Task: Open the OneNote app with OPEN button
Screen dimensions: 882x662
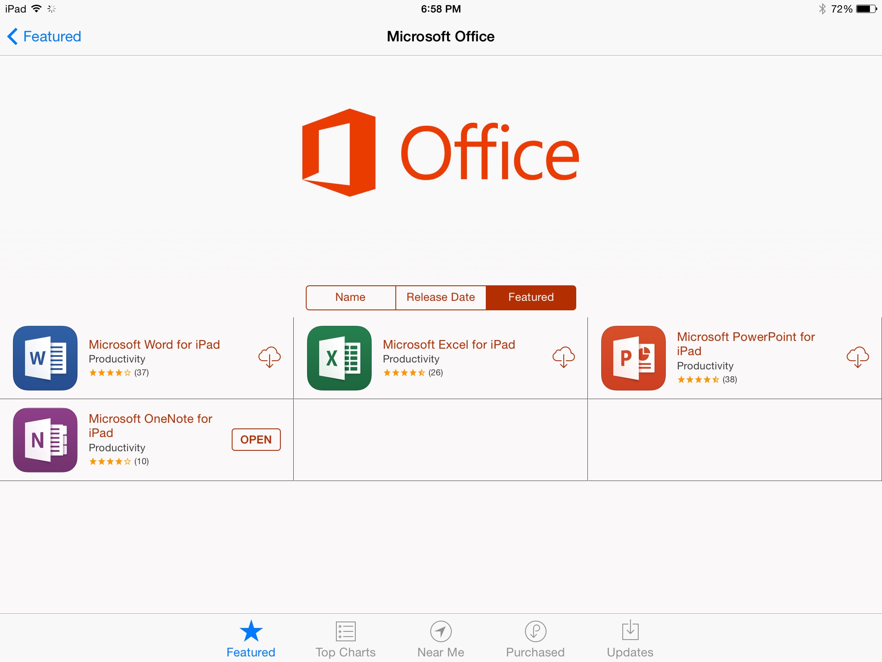Action: (256, 440)
